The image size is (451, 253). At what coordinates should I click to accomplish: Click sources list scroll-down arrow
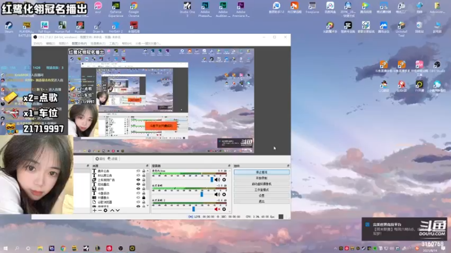(148, 206)
